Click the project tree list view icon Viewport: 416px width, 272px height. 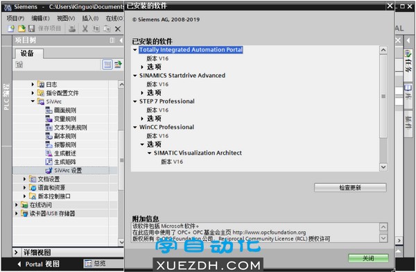click(107, 65)
